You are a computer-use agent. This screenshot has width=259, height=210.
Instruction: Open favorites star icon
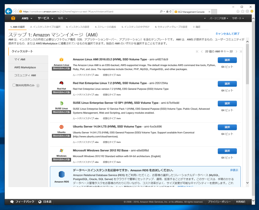pos(243,11)
